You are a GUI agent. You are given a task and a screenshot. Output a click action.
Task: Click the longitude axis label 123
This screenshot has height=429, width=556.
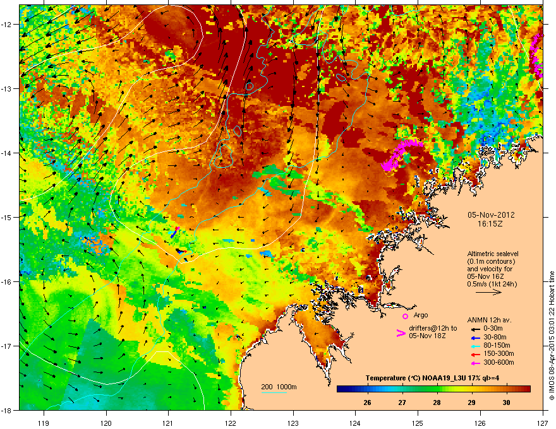point(293,423)
